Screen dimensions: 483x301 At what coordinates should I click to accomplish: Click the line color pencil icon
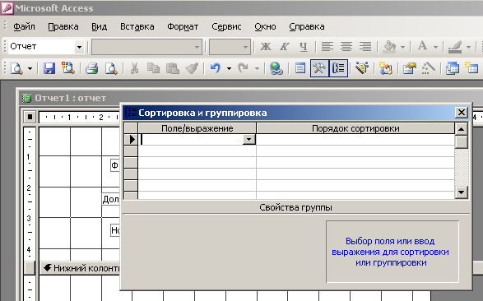[x=455, y=47]
